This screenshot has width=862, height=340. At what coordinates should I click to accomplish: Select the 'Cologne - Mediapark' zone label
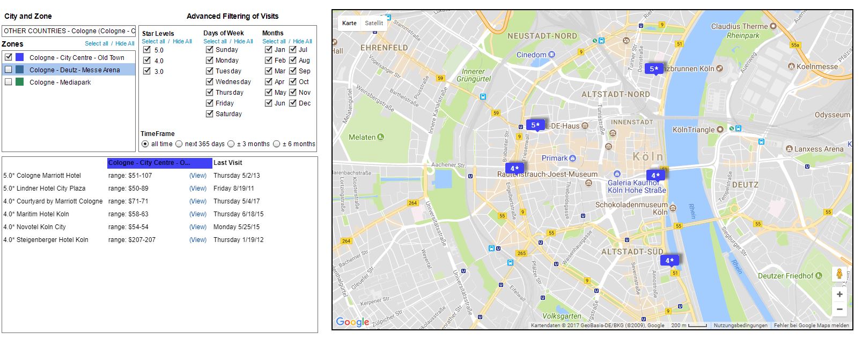pyautogui.click(x=60, y=82)
